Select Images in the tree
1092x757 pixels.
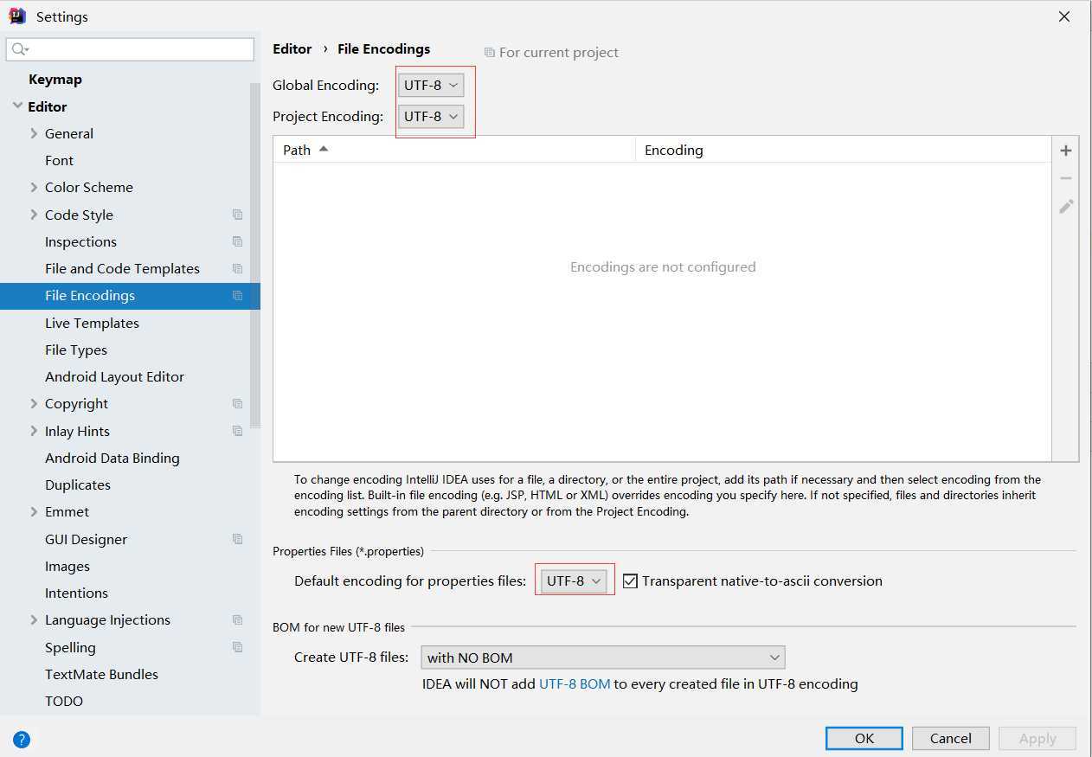click(67, 566)
